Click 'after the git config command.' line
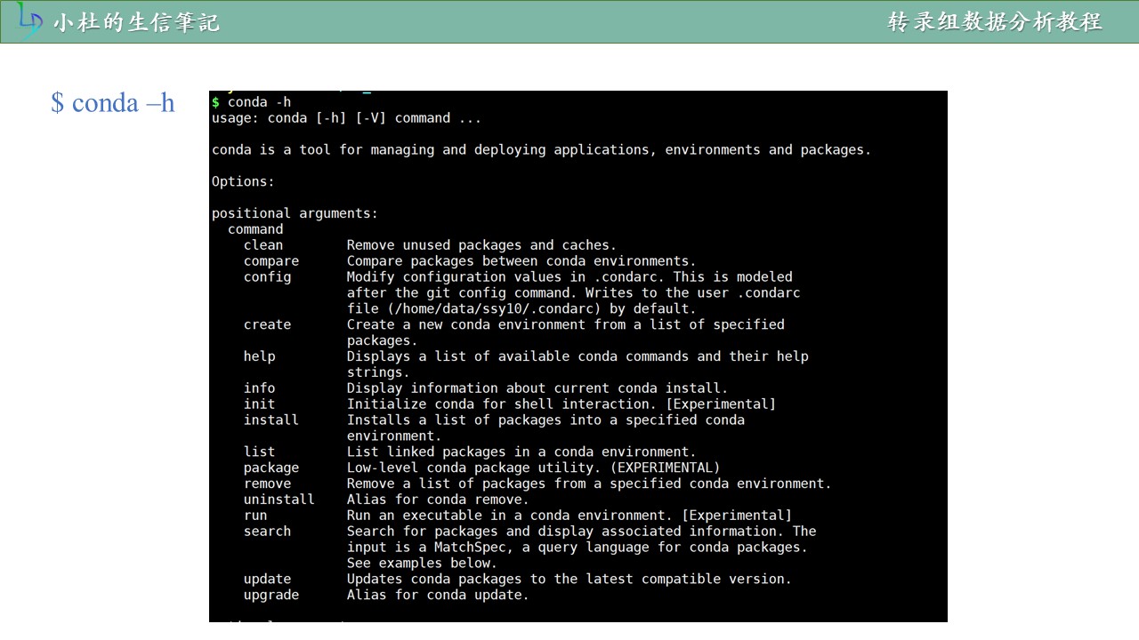This screenshot has height=640, width=1139. point(573,293)
